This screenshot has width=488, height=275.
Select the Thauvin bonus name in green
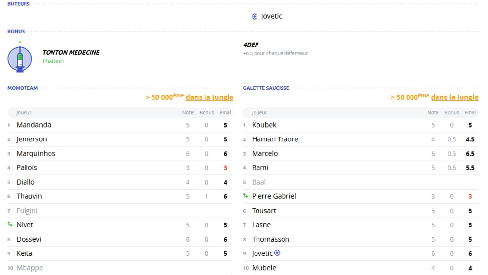(x=53, y=61)
